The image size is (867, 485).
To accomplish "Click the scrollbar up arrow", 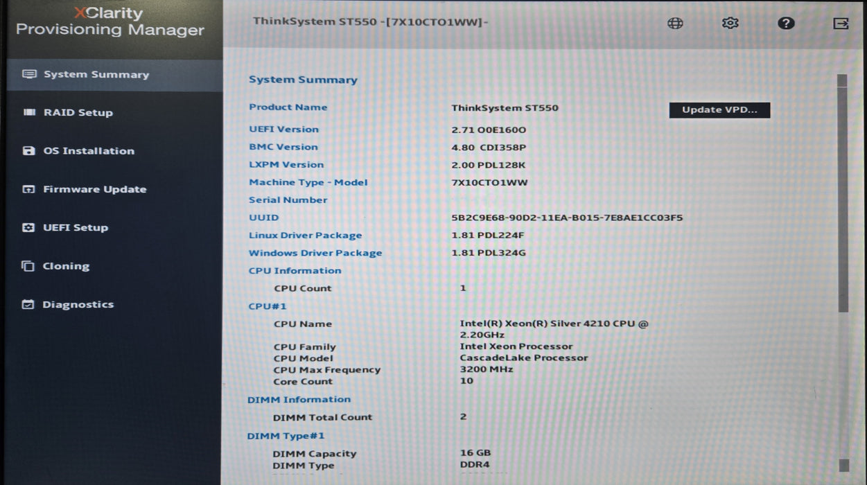I will pyautogui.click(x=842, y=80).
